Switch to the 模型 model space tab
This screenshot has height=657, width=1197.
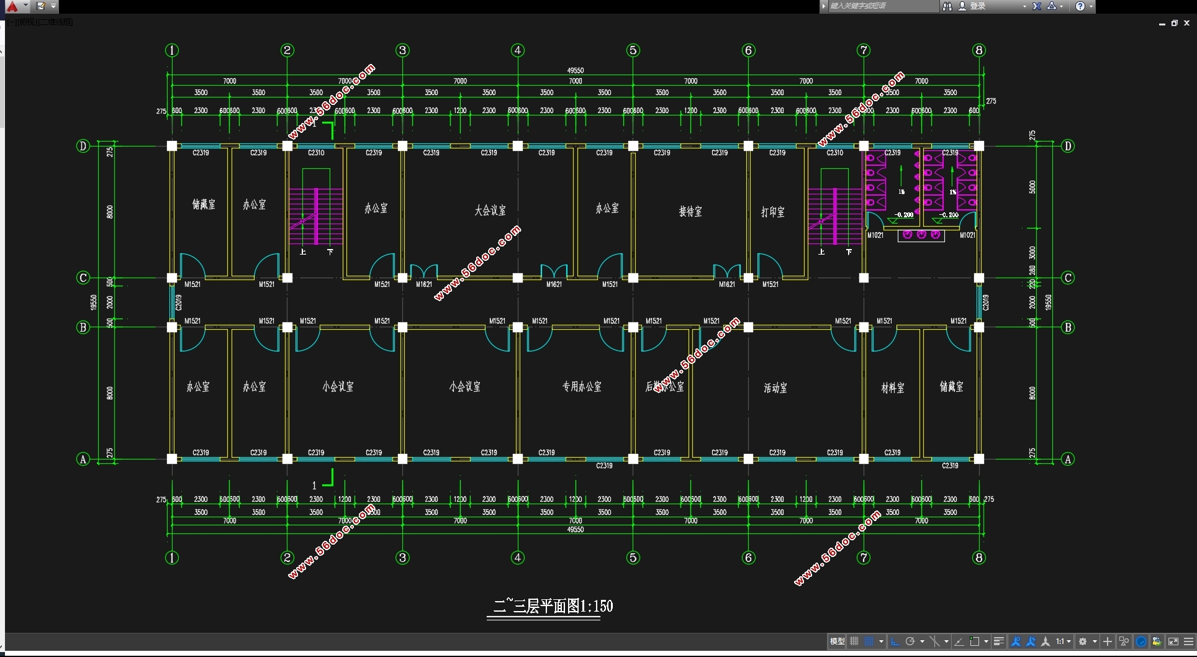tap(838, 641)
